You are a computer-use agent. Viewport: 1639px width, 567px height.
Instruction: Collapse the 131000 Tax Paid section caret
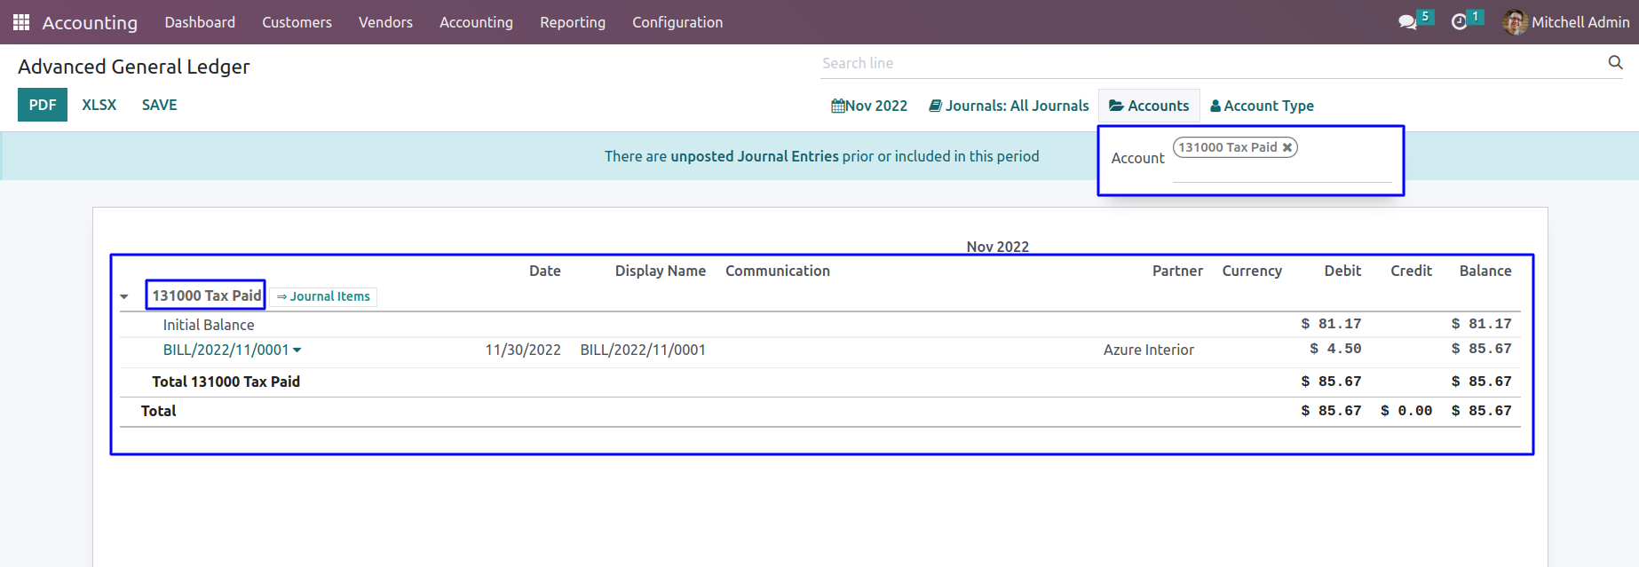pos(124,296)
